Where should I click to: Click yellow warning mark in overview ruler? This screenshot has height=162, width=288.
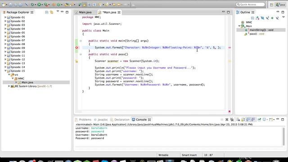click(x=229, y=61)
